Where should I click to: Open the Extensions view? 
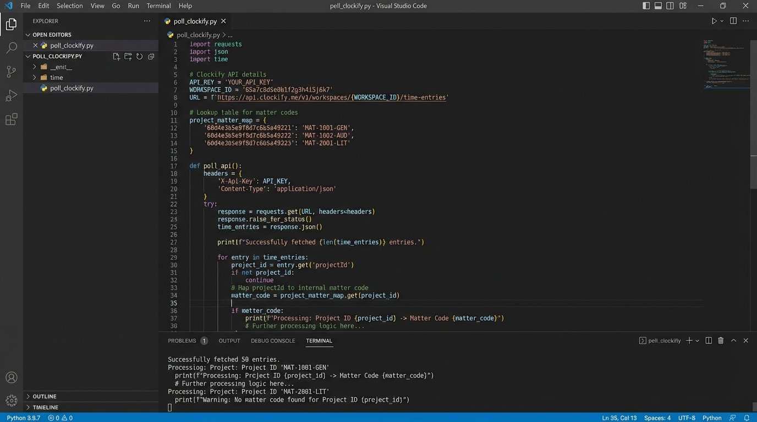pyautogui.click(x=11, y=119)
